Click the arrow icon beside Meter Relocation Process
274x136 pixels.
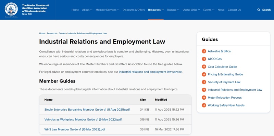click(x=204, y=98)
